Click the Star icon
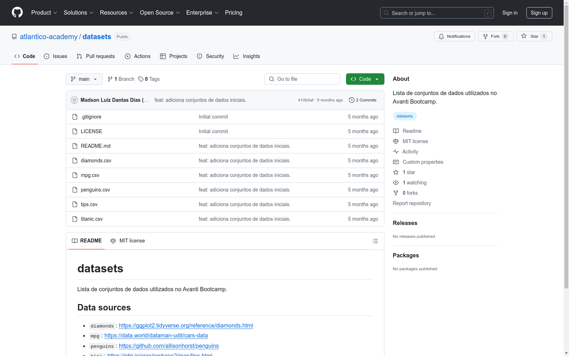The image size is (569, 356). (x=524, y=36)
